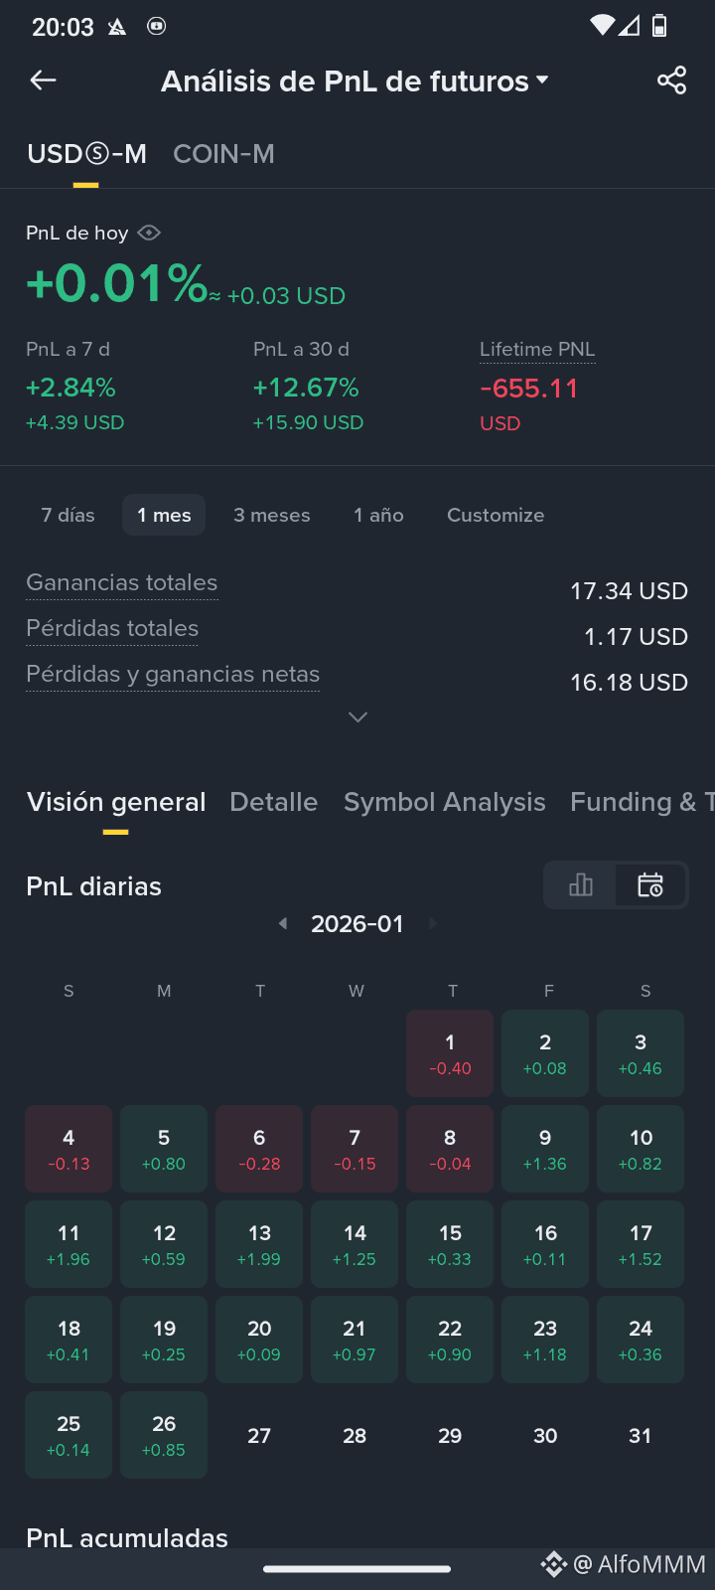This screenshot has height=1590, width=715.
Task: Select January 1 loss cell
Action: tap(450, 1053)
